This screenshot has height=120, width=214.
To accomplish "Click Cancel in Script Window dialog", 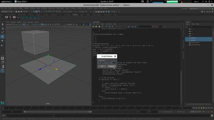I will coord(112,66).
